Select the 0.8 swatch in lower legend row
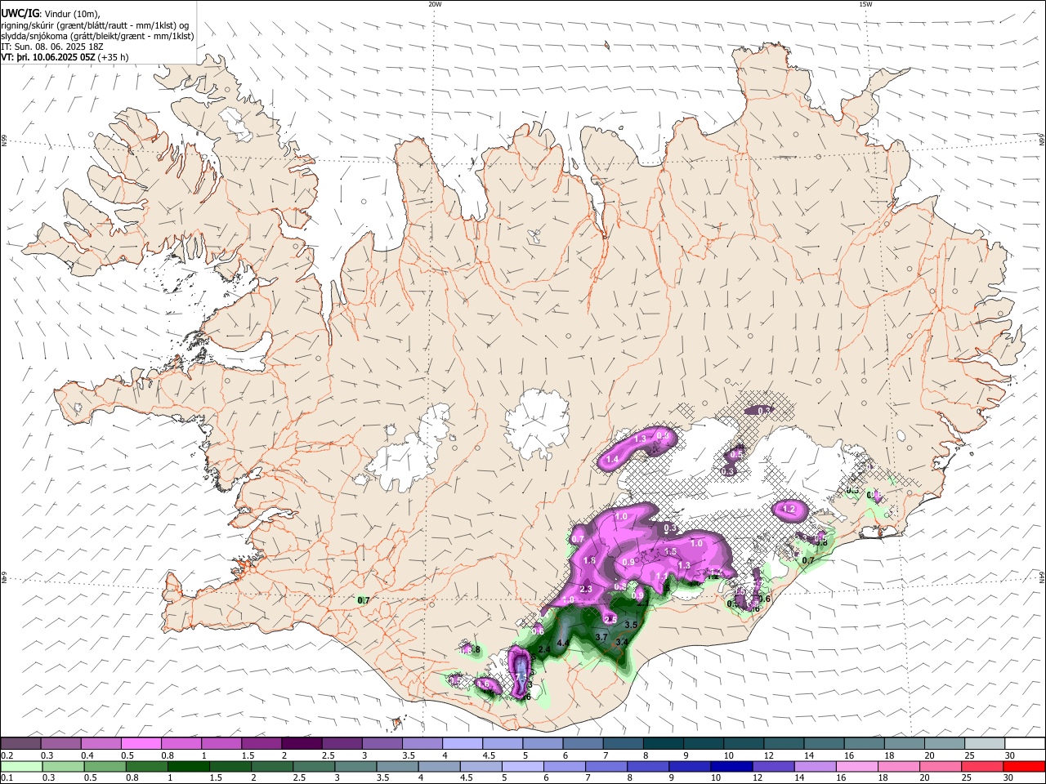 [x=146, y=766]
